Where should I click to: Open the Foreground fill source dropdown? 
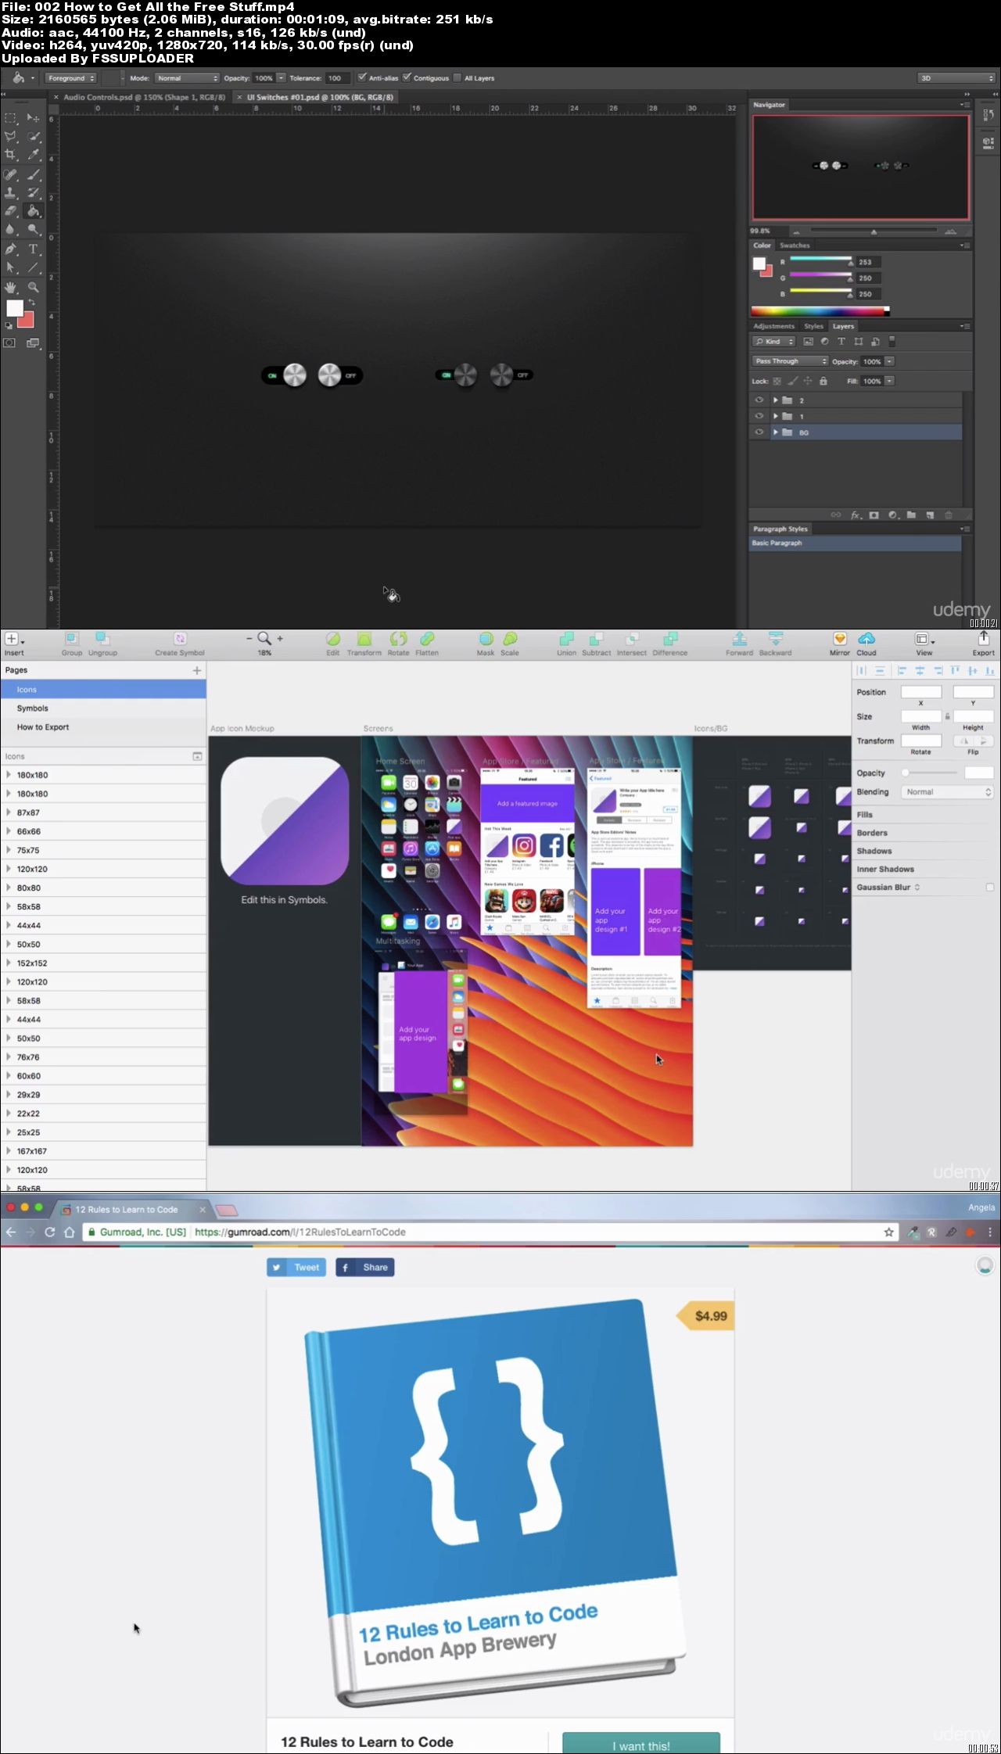click(70, 78)
